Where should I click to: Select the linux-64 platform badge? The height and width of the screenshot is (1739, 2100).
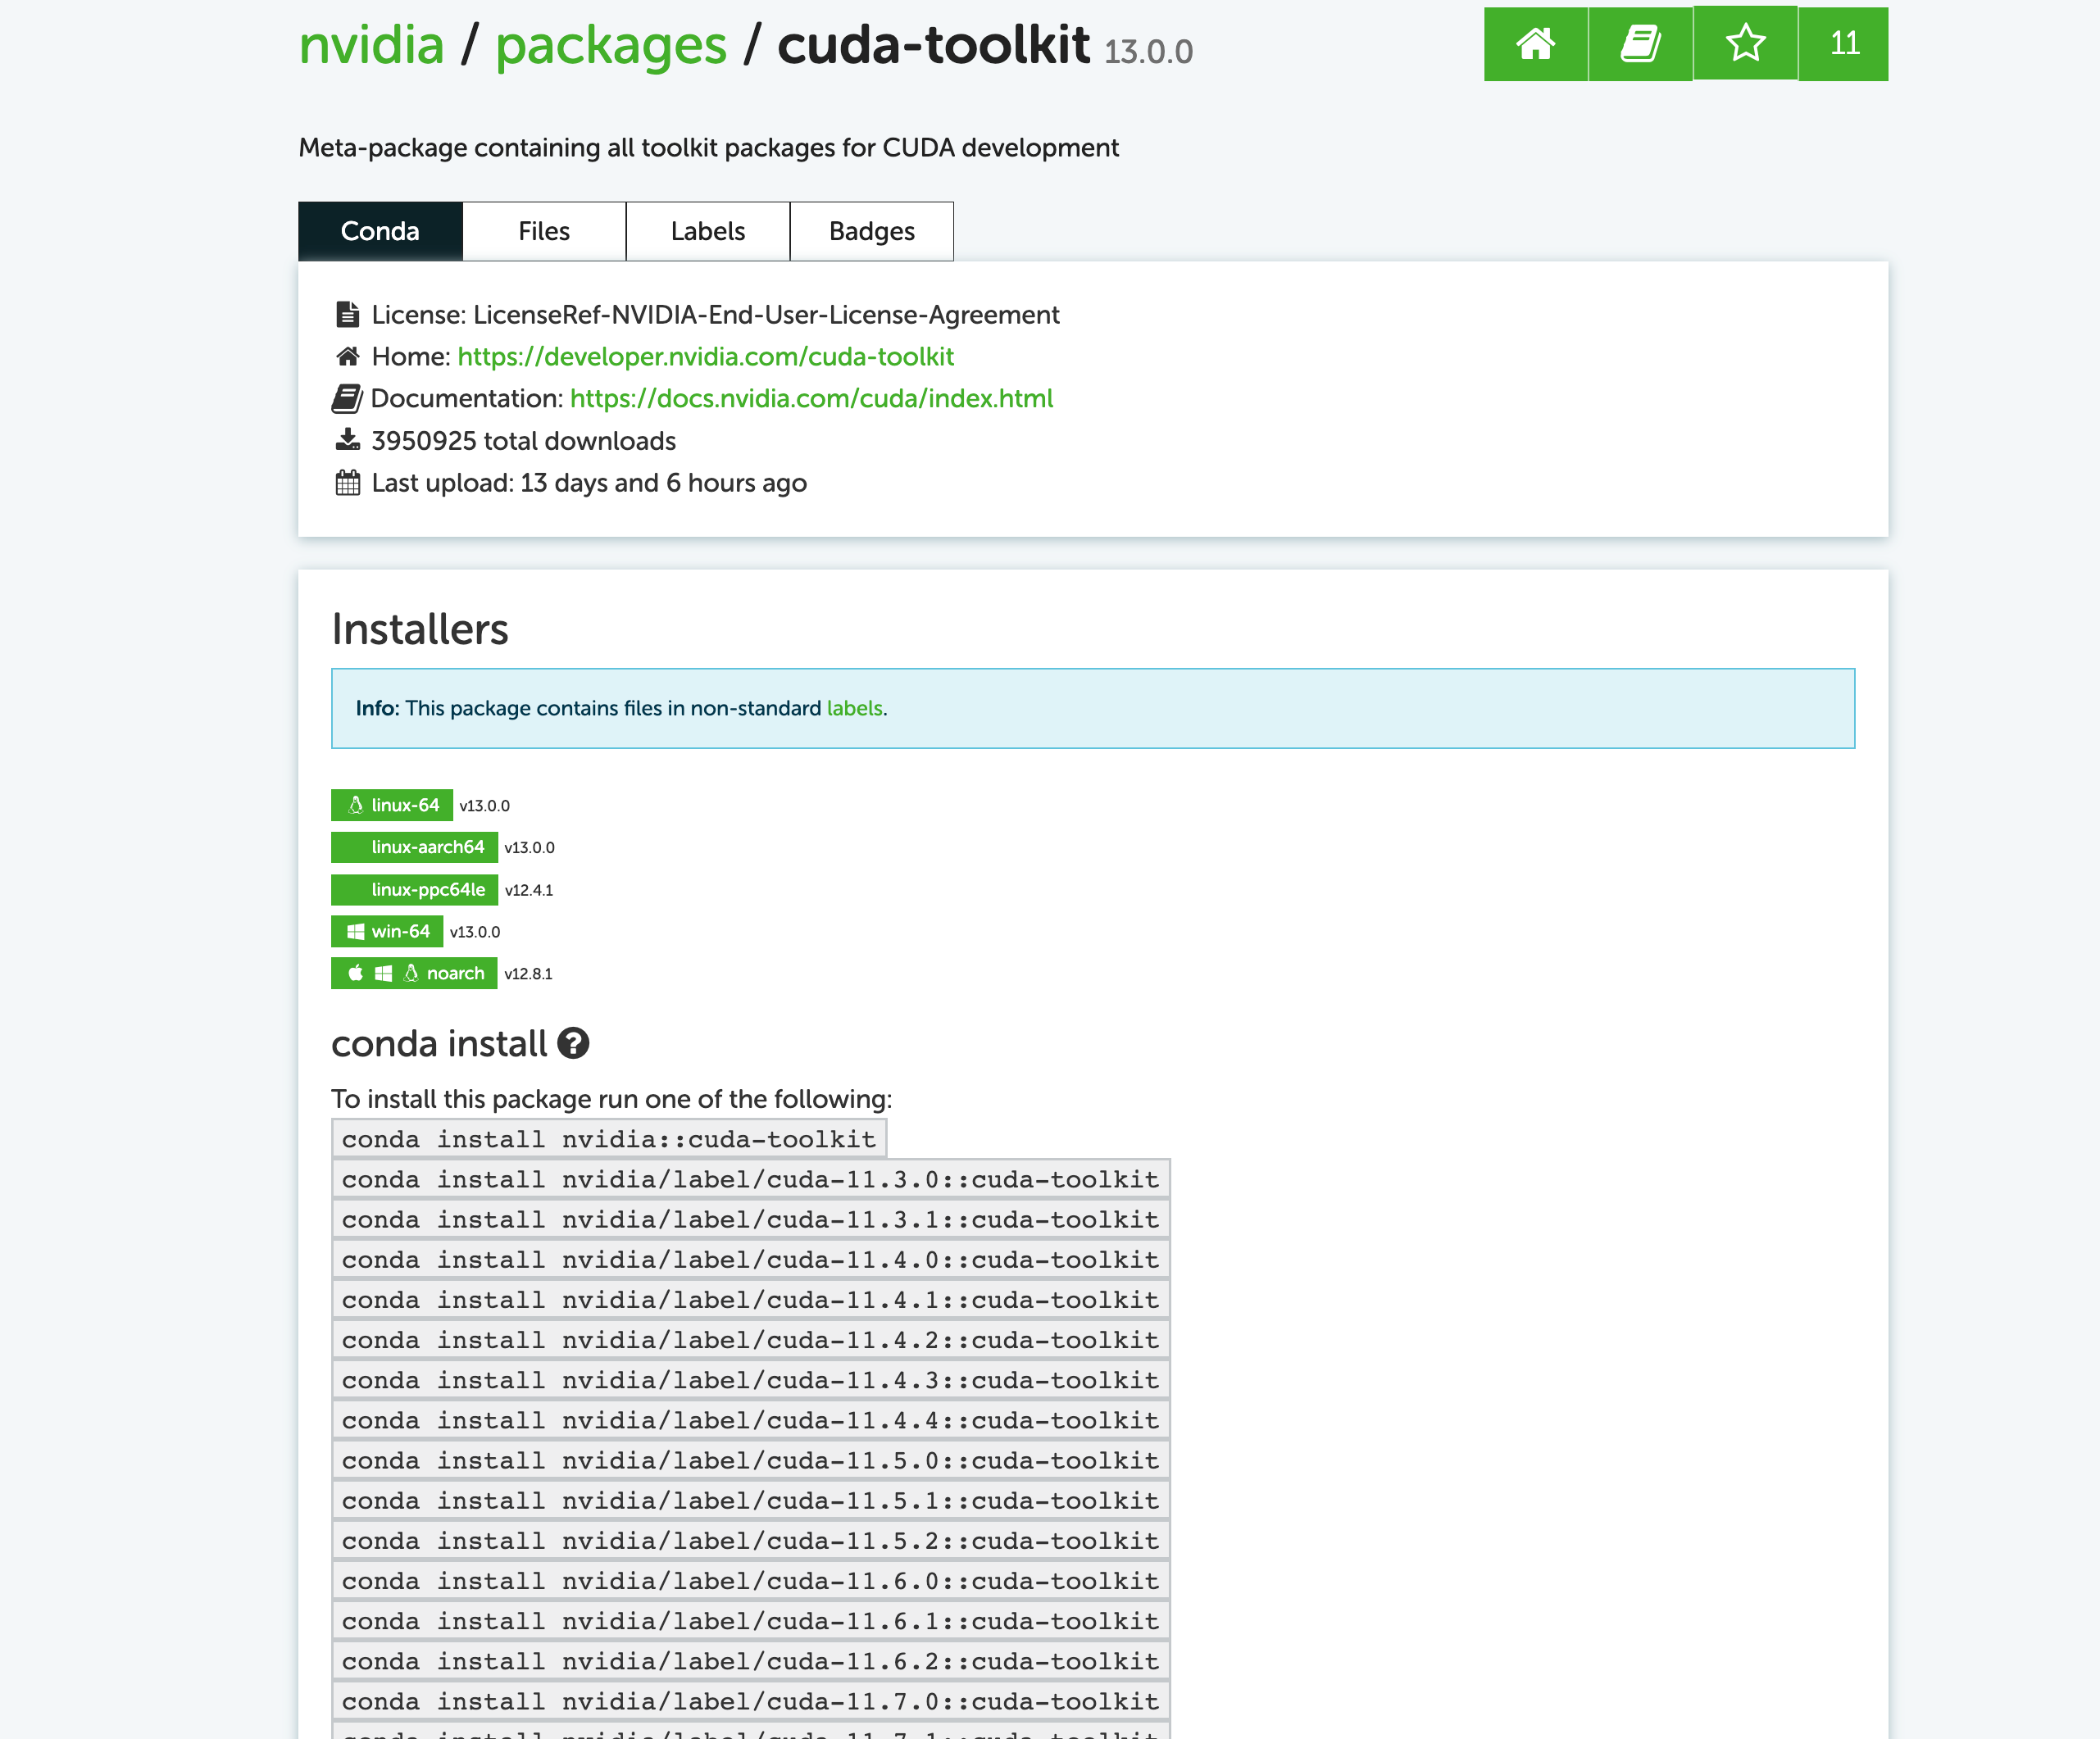[x=392, y=805]
